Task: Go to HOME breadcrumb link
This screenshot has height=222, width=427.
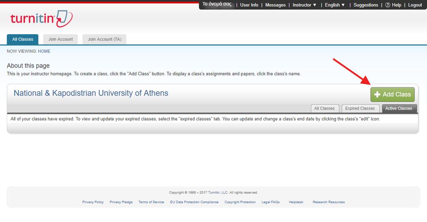Action: click(44, 51)
